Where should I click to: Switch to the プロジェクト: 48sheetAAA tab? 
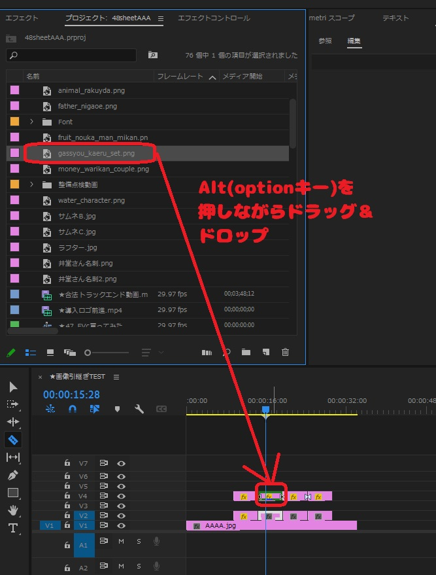(108, 18)
